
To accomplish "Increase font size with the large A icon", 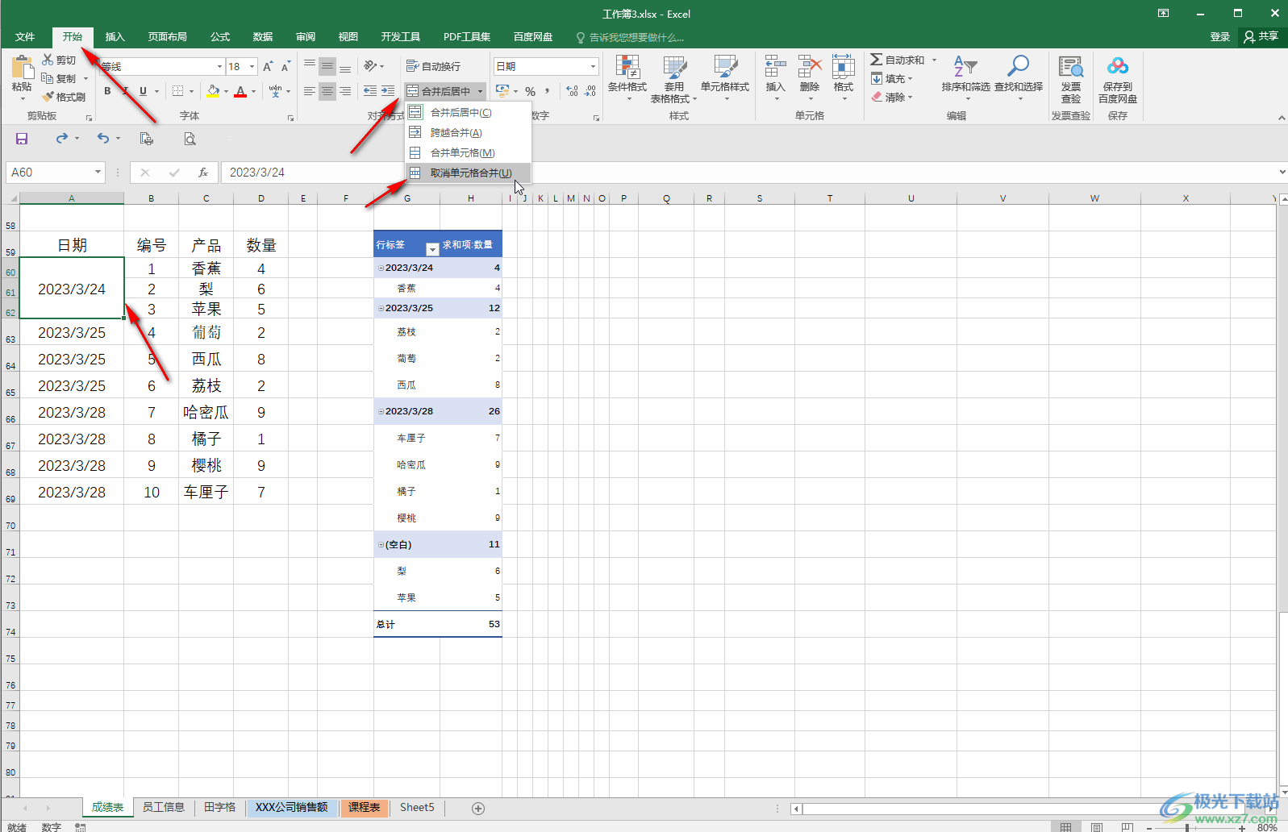I will [268, 66].
